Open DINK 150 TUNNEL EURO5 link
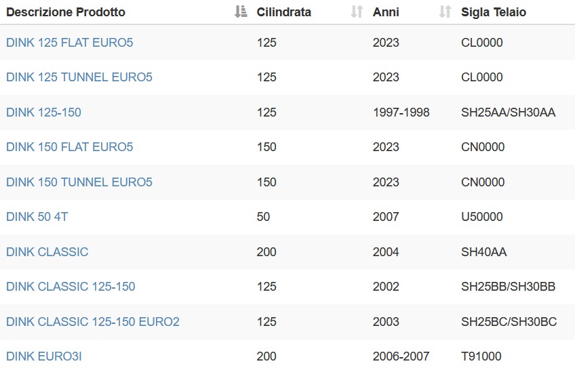Viewport: 575px width, 370px height. point(79,182)
